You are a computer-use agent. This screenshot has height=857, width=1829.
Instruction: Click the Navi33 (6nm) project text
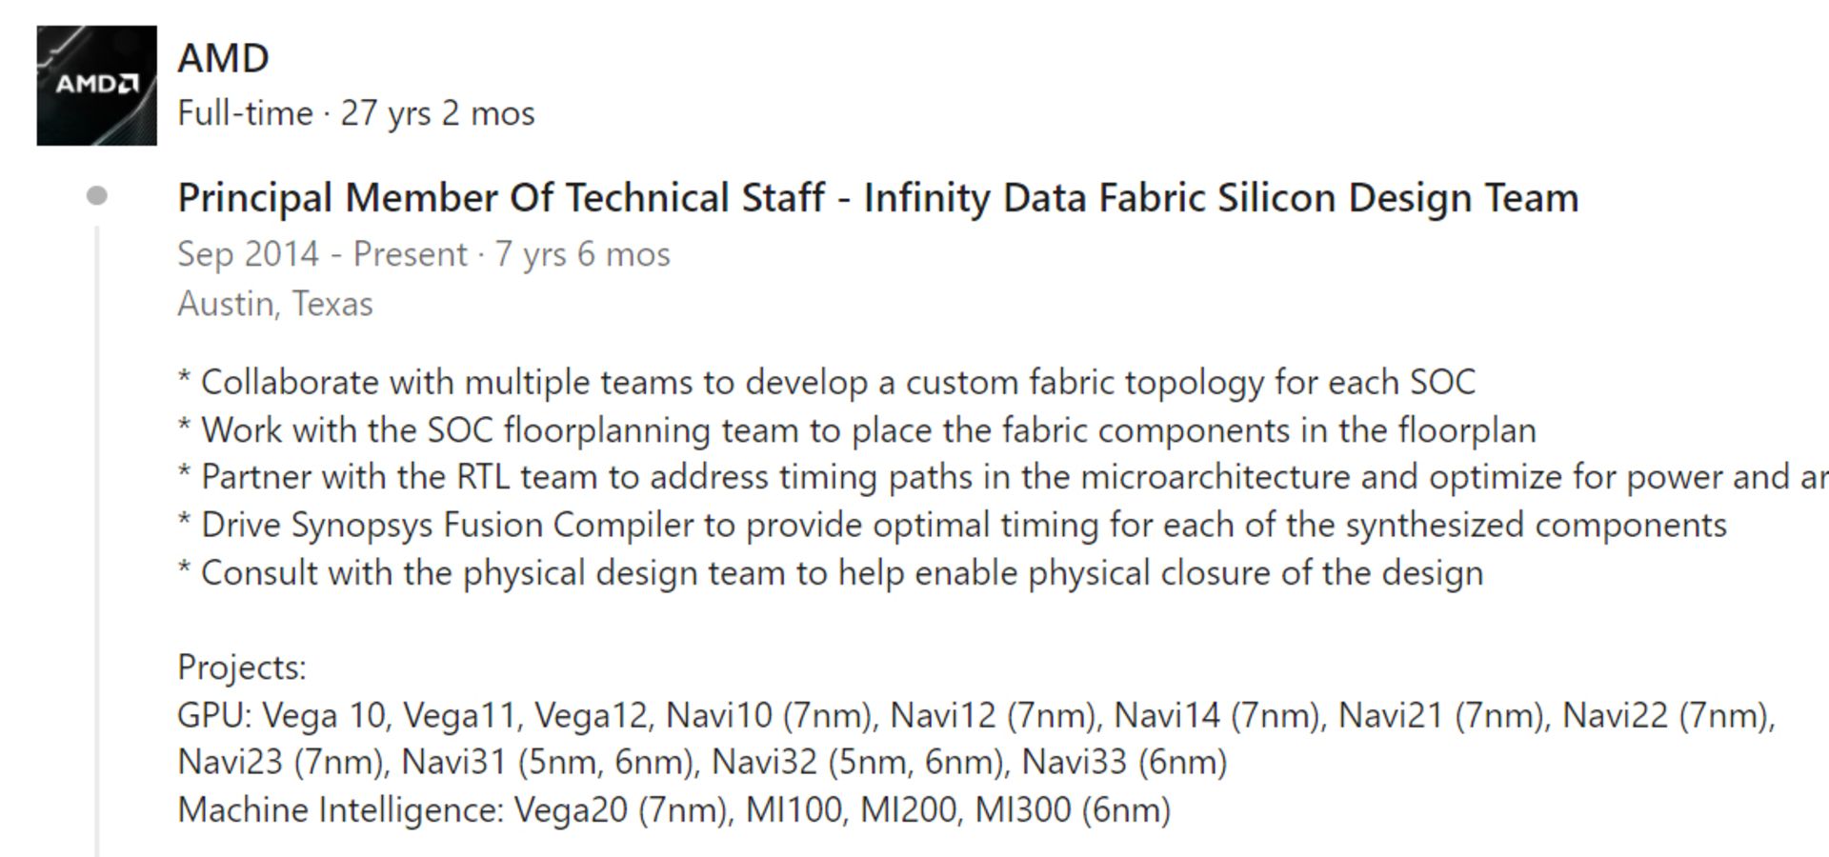[1124, 762]
